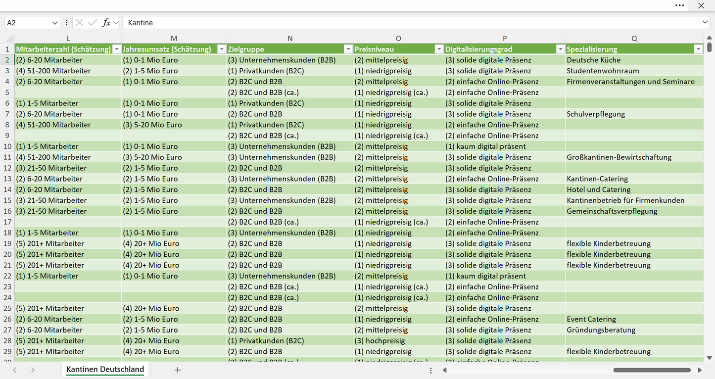Select (4) 51-200 Mitarbeiter in row 3
Viewport: 715px width, 379px height.
[68, 71]
